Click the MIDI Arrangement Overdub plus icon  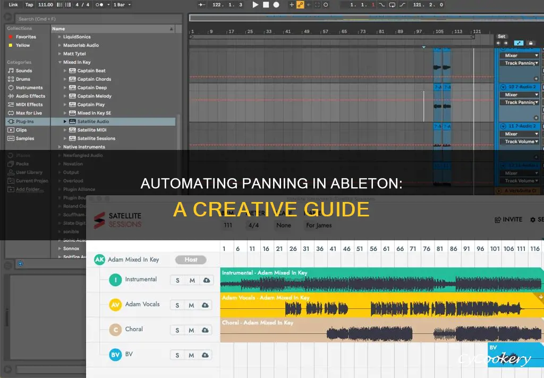pos(292,4)
